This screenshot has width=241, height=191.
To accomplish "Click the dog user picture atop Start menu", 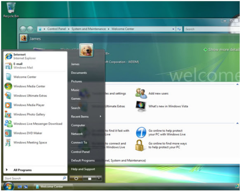I will point(86,50).
